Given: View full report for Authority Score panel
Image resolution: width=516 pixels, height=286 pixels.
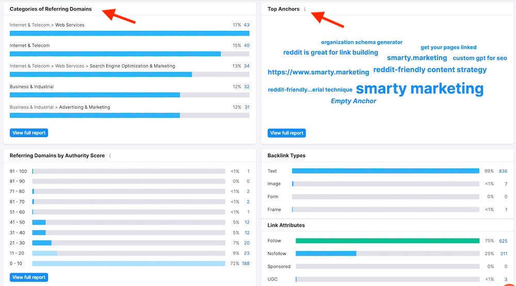Looking at the screenshot, I should [x=29, y=277].
